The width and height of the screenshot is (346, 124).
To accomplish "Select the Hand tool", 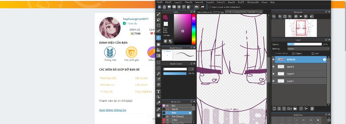I will point(158,115).
